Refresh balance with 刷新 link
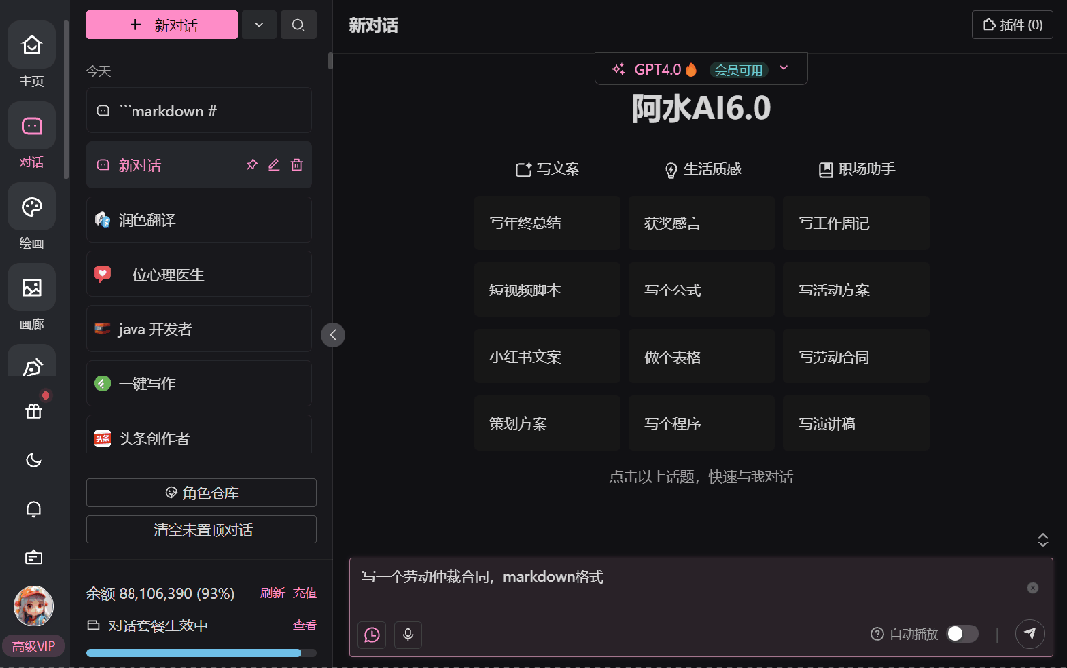The height and width of the screenshot is (668, 1067). (272, 593)
